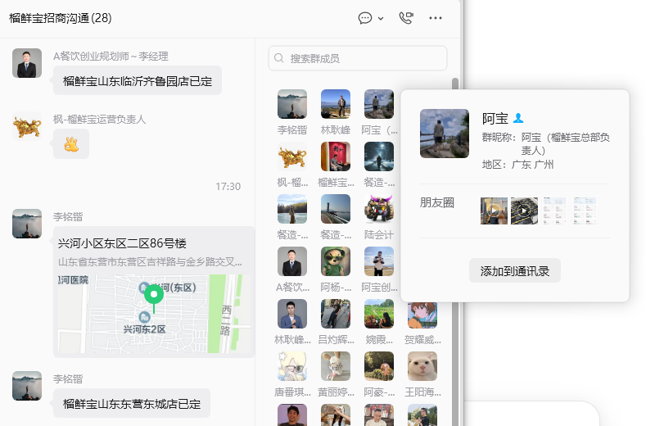Open member 阿杨-... bear avatar
Screen dimensions: 646x426
tap(336, 261)
